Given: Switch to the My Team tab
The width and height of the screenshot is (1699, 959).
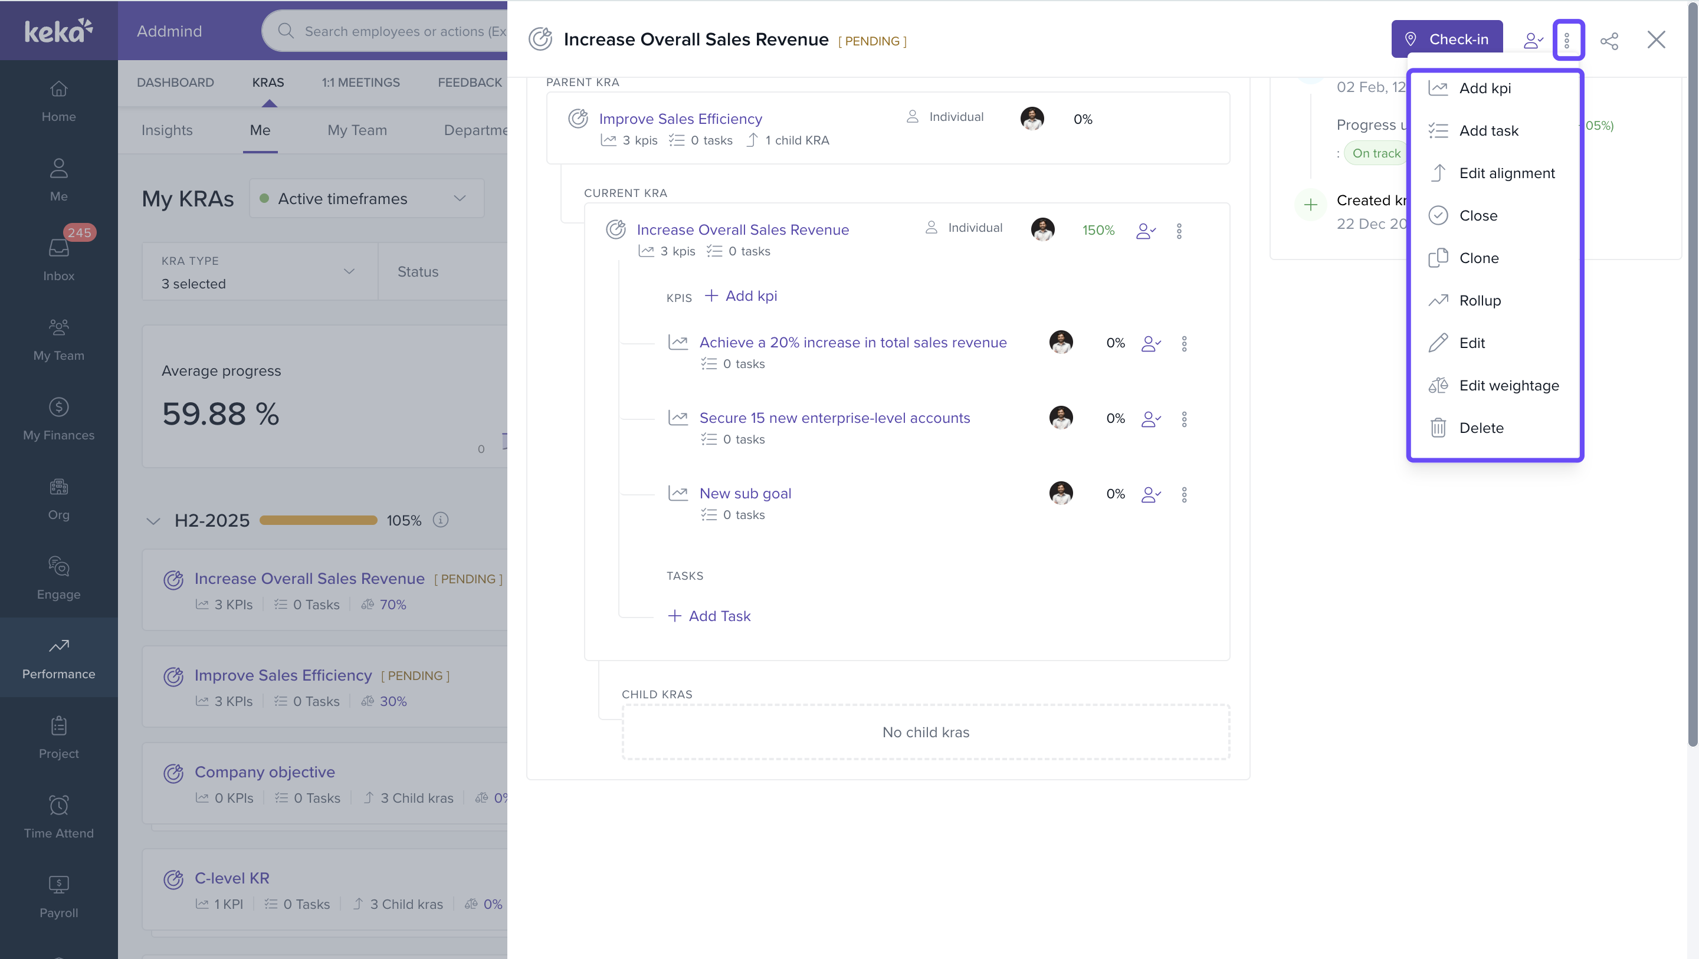Looking at the screenshot, I should 357,130.
